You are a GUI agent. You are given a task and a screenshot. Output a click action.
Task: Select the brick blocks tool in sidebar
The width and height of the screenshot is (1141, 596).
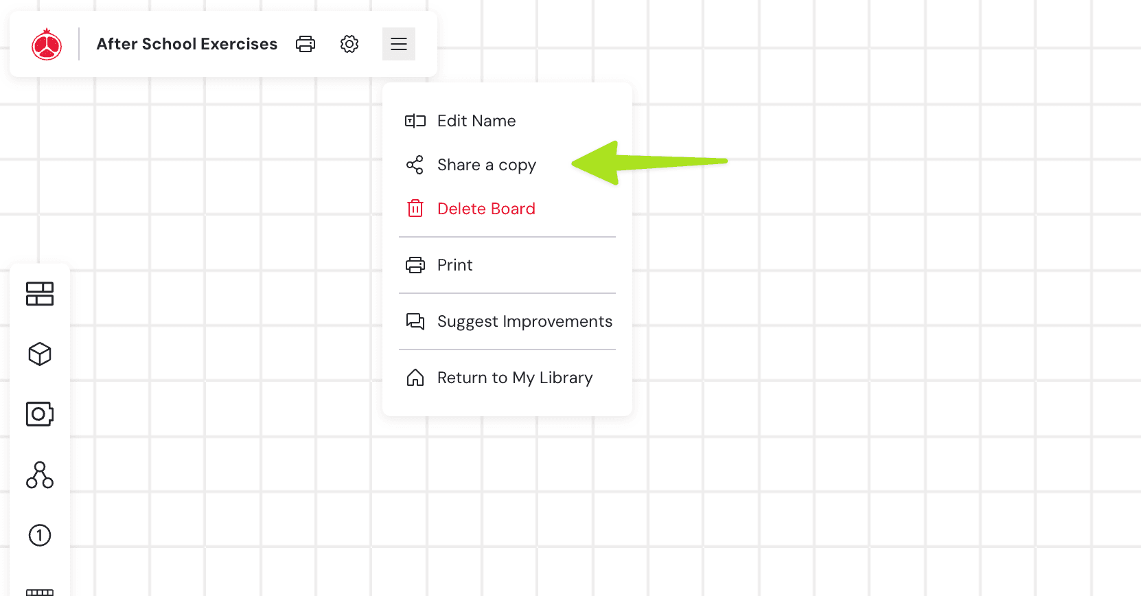pos(40,294)
